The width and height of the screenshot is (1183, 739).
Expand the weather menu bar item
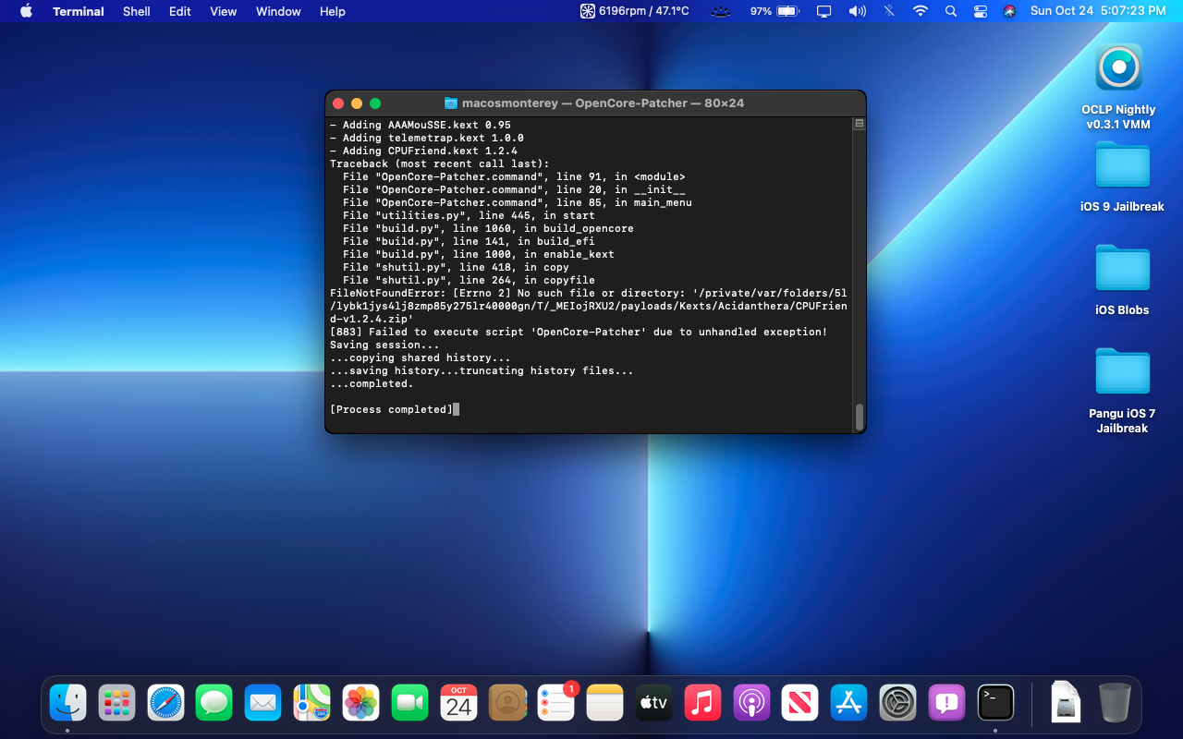(720, 11)
